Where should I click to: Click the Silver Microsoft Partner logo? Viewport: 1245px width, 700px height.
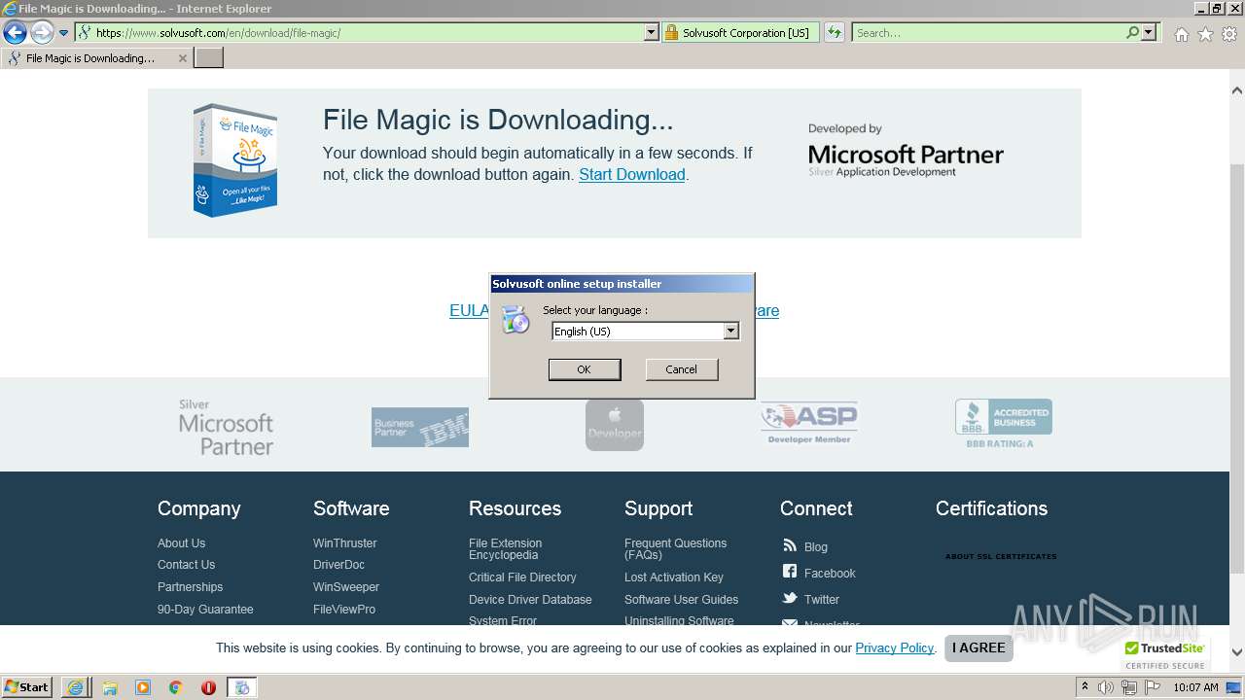pyautogui.click(x=226, y=428)
